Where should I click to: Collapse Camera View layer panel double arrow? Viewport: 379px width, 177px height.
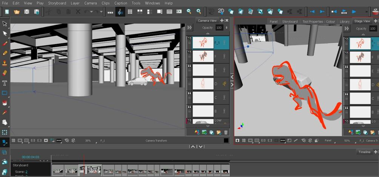click(x=190, y=28)
